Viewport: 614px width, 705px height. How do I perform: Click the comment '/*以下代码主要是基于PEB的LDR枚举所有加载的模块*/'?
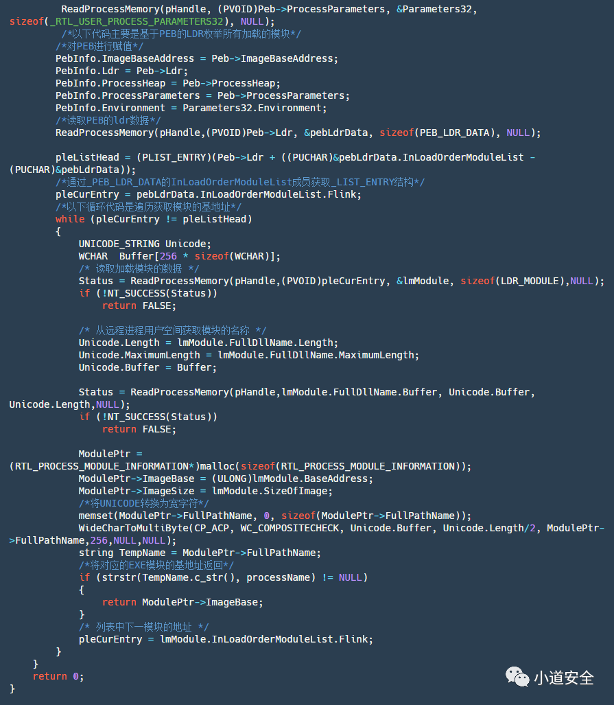pos(181,34)
